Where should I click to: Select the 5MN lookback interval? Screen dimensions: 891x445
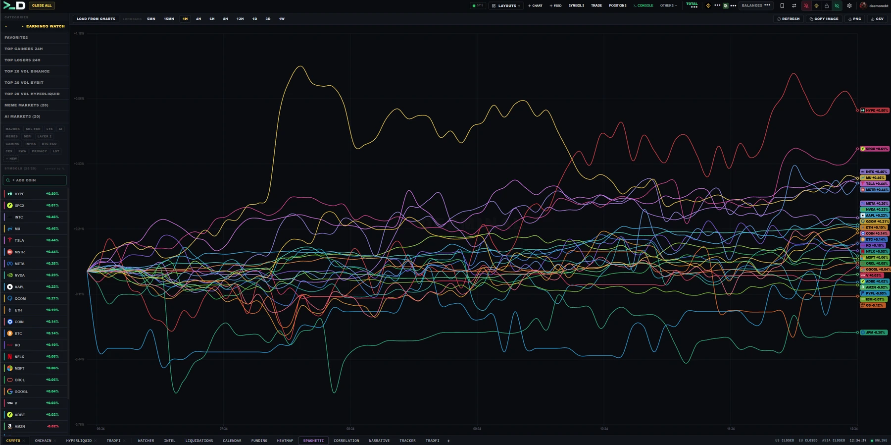pos(151,19)
